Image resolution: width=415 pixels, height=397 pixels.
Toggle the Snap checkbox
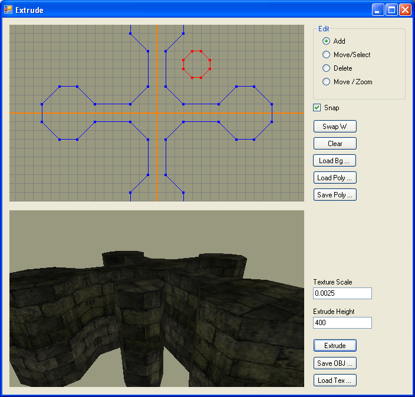click(x=317, y=108)
